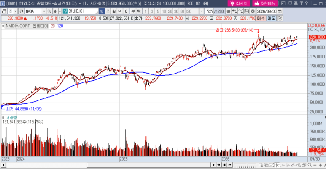Click the 1 screen number badge in the title bar
The image size is (326, 169).
[x=3, y=3]
